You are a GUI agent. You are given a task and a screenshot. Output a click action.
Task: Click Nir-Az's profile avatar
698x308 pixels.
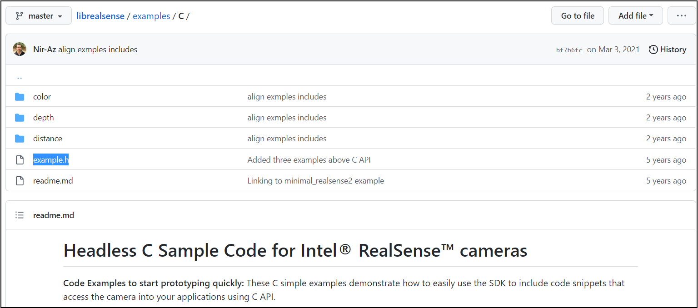pyautogui.click(x=20, y=49)
